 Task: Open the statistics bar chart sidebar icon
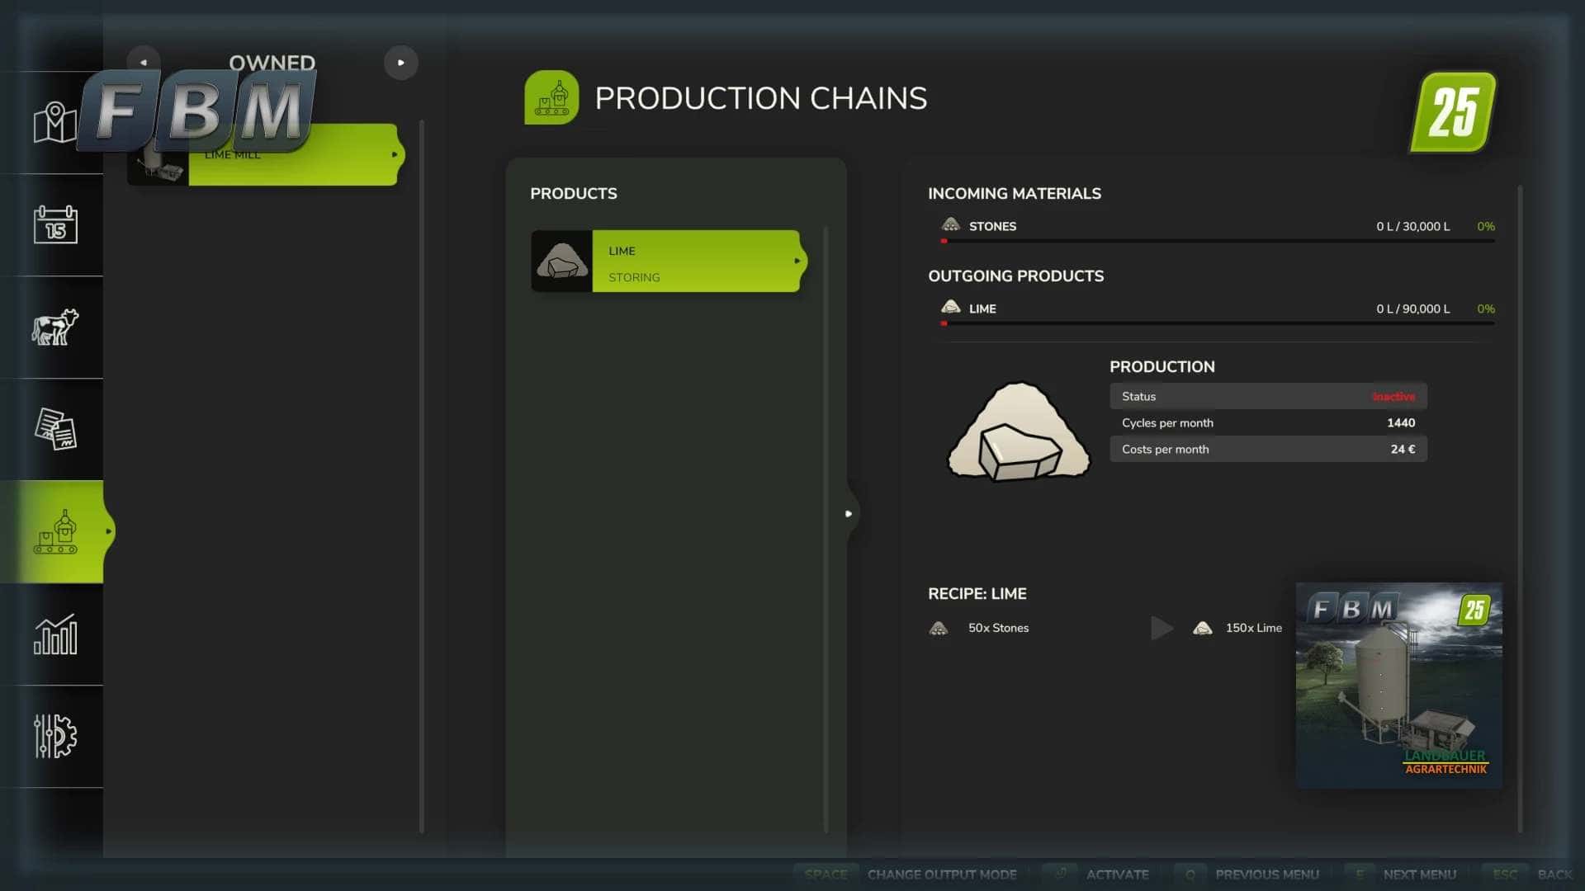click(x=54, y=634)
